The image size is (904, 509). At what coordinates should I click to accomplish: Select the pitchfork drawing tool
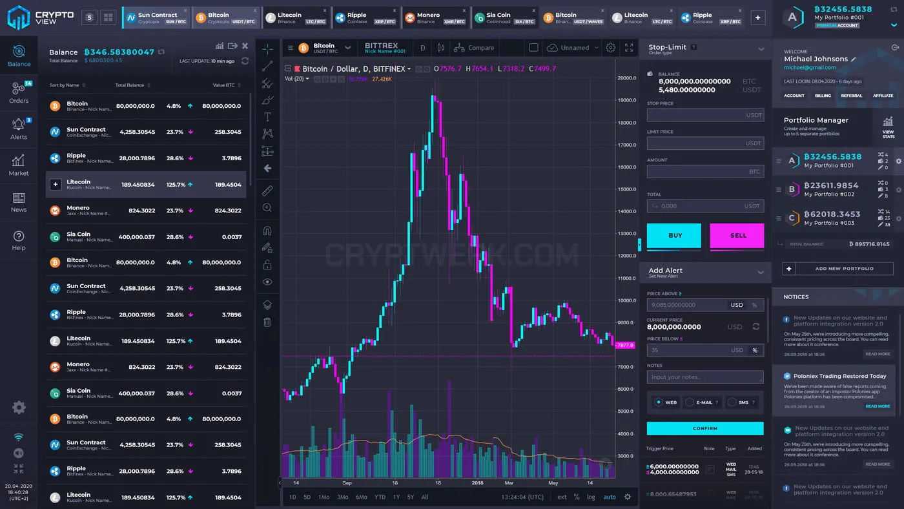[267, 83]
